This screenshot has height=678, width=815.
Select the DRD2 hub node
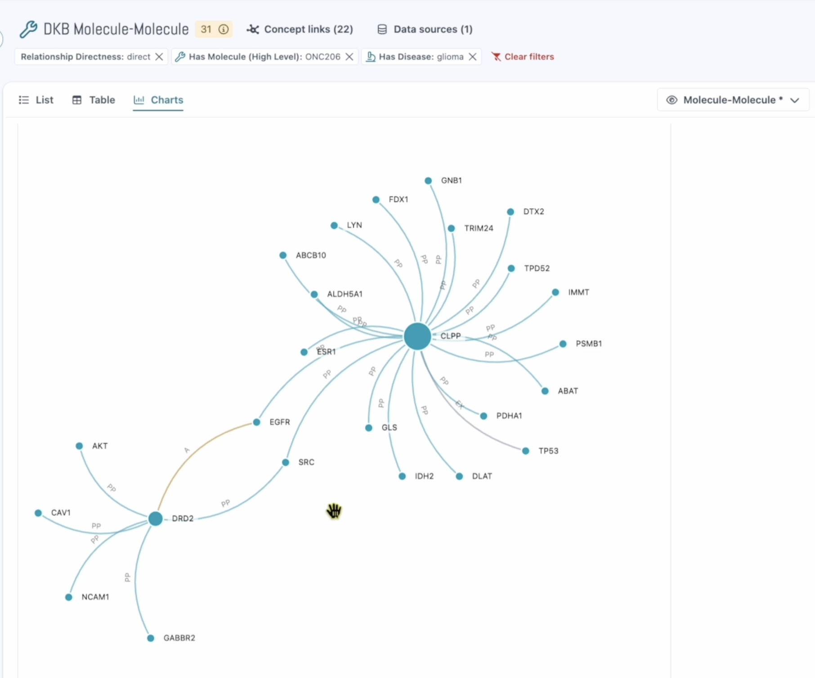(x=156, y=519)
